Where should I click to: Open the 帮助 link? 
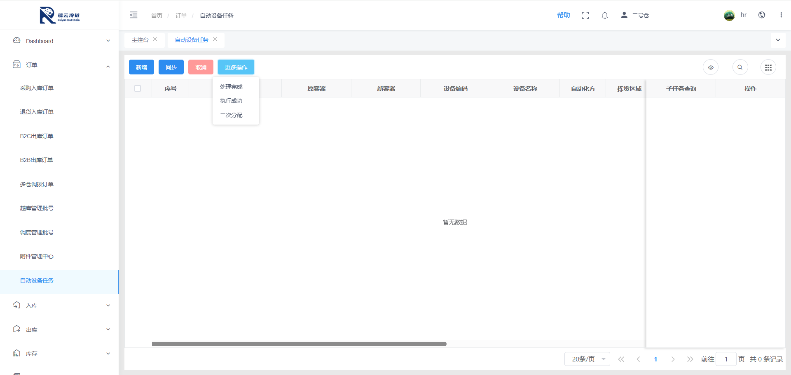click(x=563, y=15)
